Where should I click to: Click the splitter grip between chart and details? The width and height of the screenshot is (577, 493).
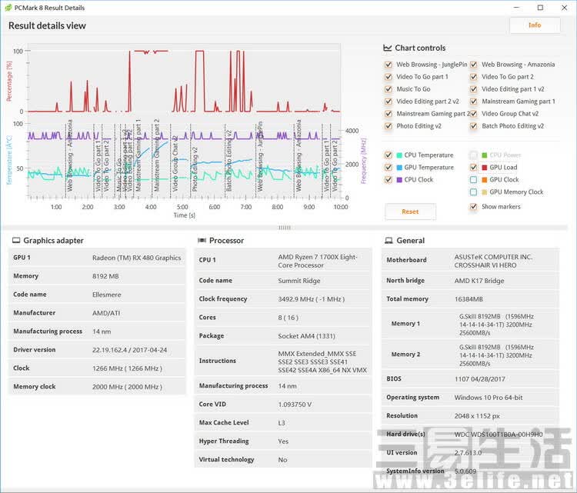click(285, 228)
